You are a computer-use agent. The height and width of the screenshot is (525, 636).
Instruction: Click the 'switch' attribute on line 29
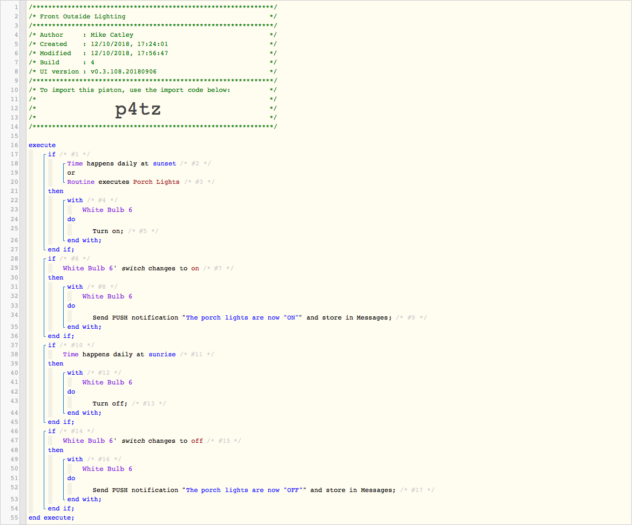(133, 268)
